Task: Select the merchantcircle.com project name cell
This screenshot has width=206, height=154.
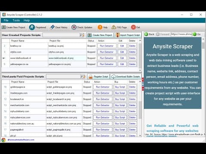Action: (x=28, y=105)
